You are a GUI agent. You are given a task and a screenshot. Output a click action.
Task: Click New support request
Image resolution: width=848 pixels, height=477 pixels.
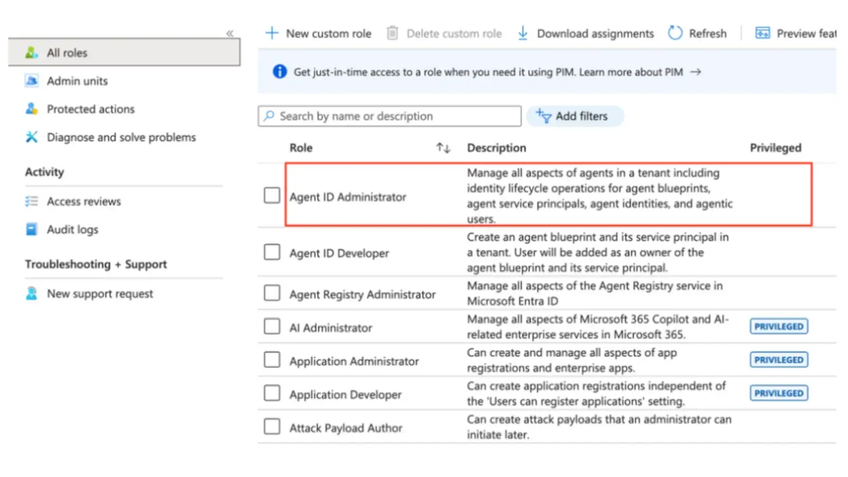(x=100, y=293)
